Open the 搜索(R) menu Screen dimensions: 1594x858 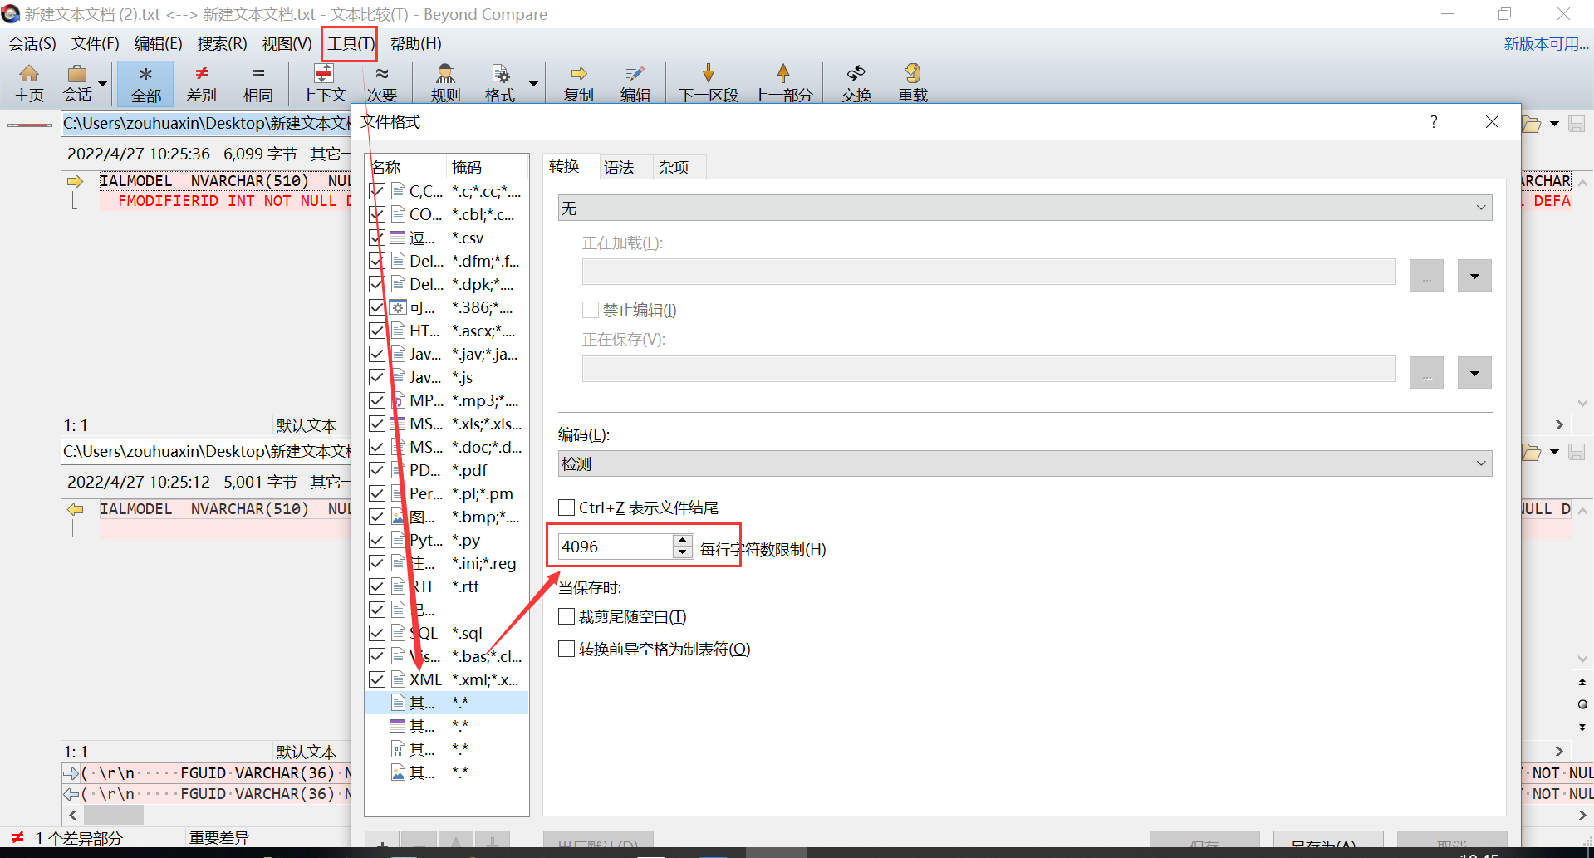point(222,44)
